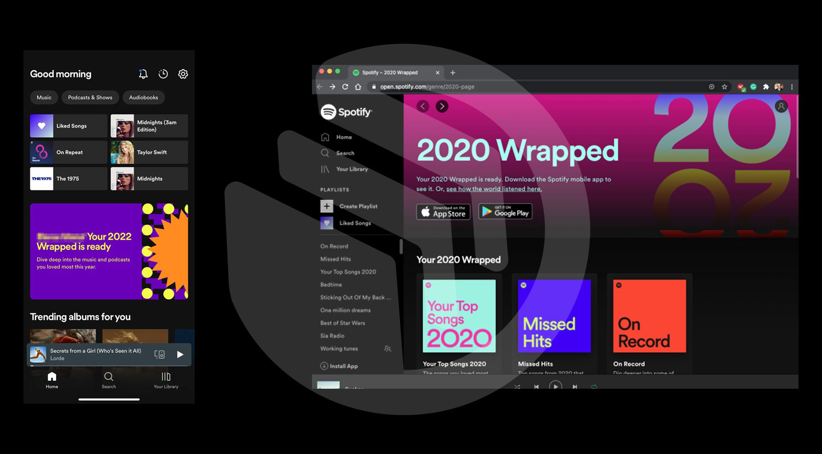Go back with web player left chevron
Image resolution: width=822 pixels, height=454 pixels.
point(423,106)
